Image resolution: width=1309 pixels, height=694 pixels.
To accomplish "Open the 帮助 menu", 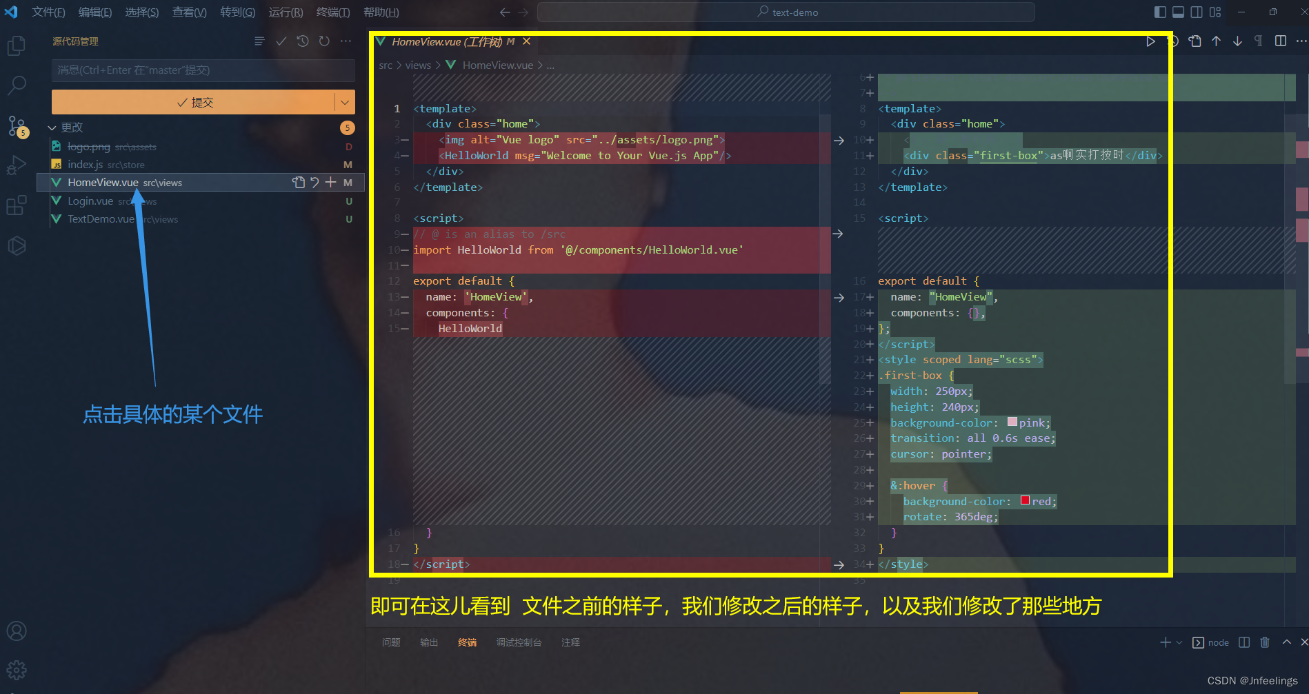I will point(381,12).
